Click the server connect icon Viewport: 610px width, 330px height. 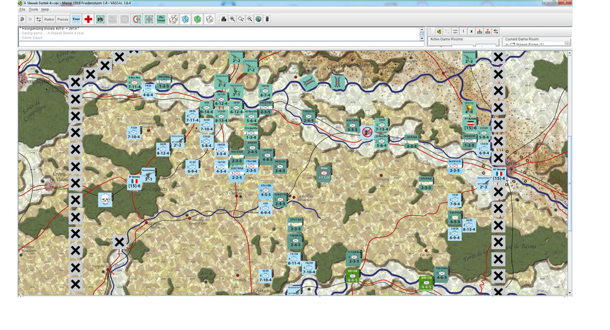click(x=439, y=31)
